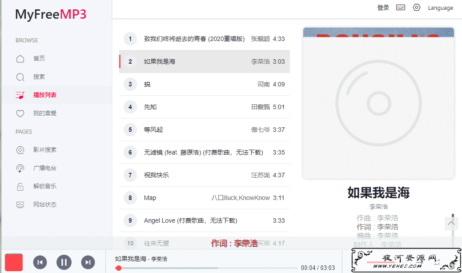Select track 如果我是海 in playlist
The image size is (462, 273).
tap(205, 61)
